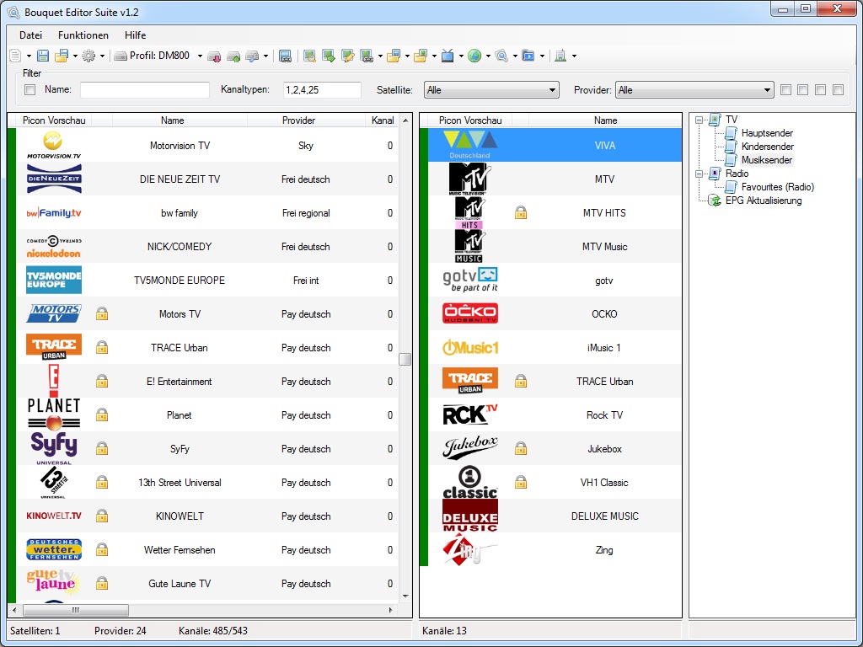Collapse the Radio tree node
This screenshot has height=647, width=863.
pos(699,174)
